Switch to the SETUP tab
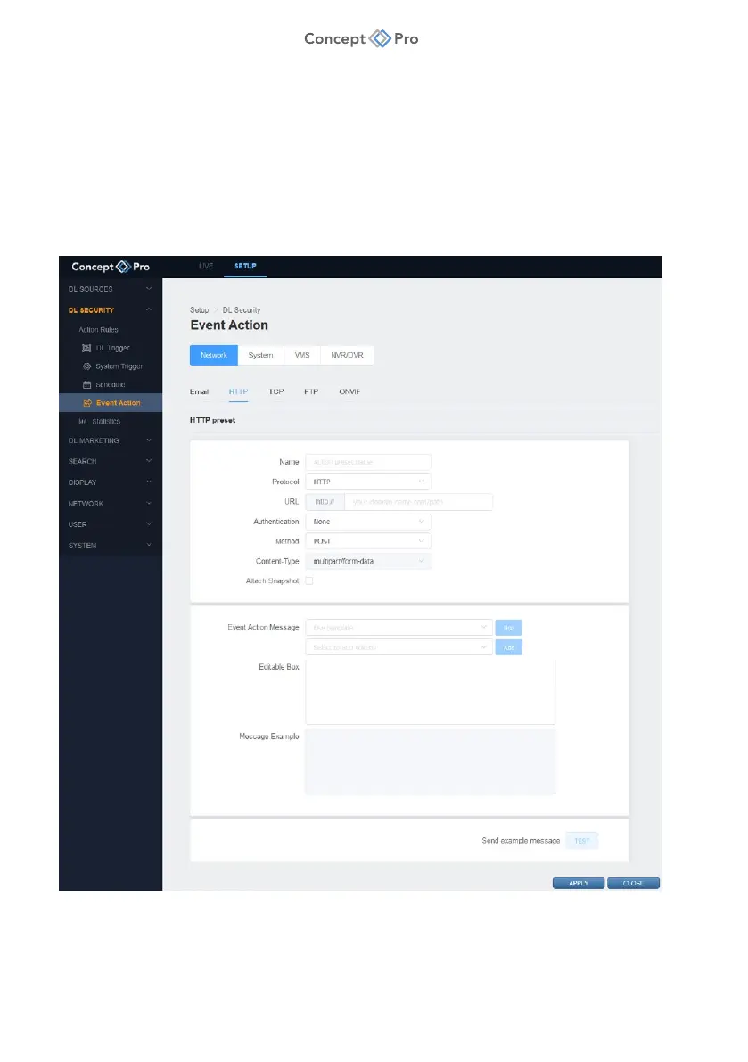 245,267
